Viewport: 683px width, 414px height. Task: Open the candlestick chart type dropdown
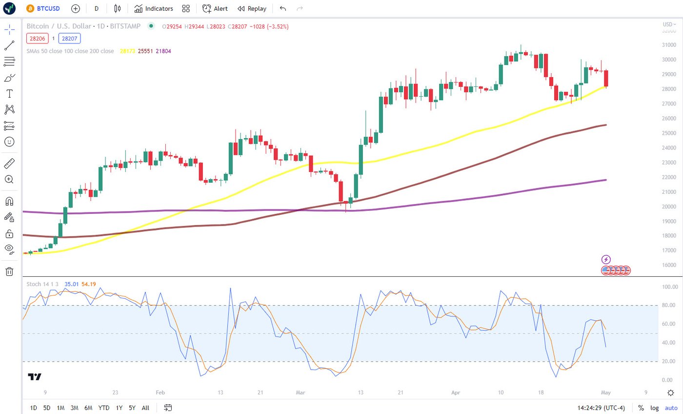coord(117,8)
